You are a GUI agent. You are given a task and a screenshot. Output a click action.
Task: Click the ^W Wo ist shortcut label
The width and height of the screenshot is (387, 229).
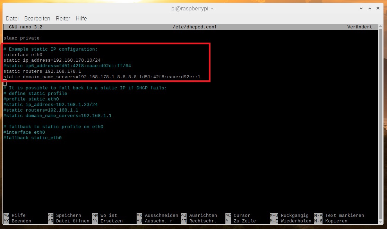point(105,215)
